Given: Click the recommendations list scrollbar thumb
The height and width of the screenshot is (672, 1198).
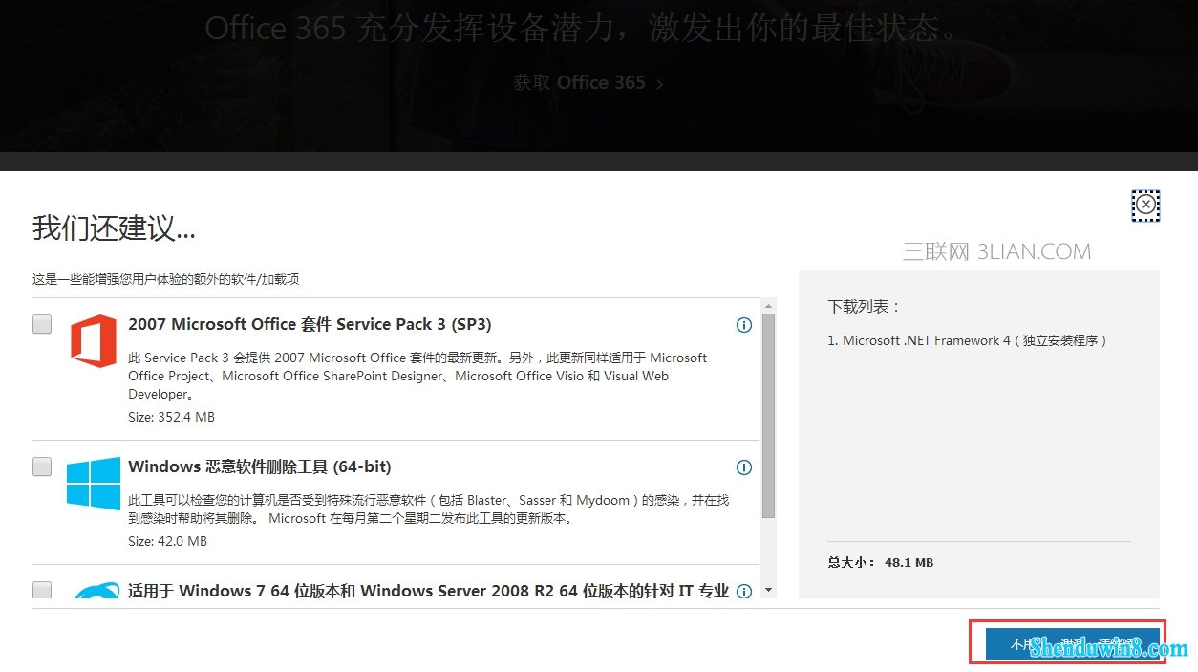Looking at the screenshot, I should coord(768,415).
